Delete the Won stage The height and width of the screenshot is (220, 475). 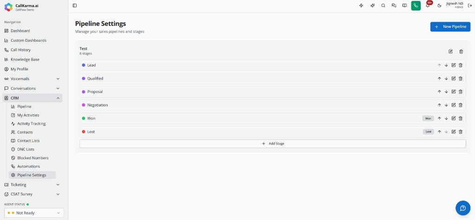click(461, 118)
